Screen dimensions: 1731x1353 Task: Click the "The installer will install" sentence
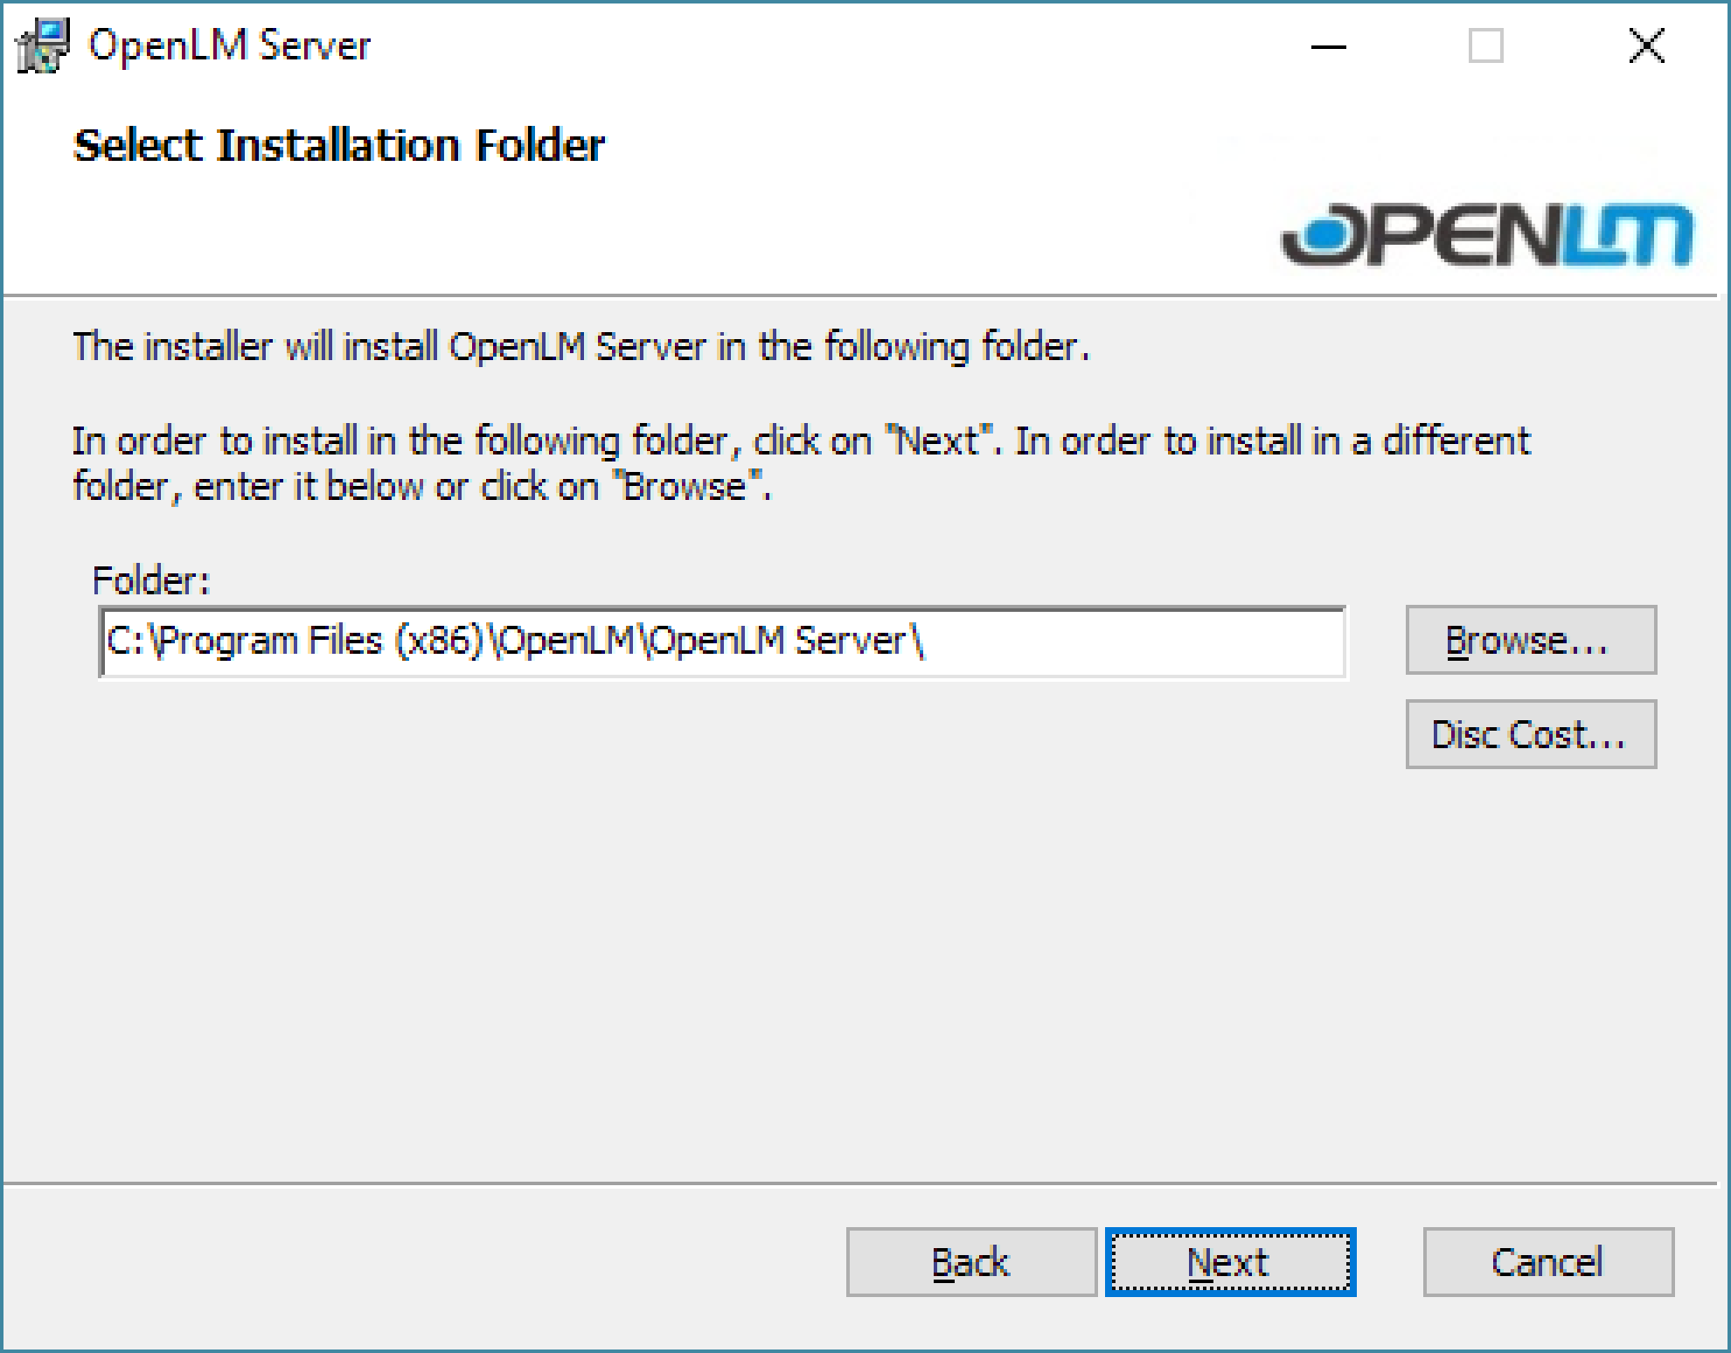(581, 347)
